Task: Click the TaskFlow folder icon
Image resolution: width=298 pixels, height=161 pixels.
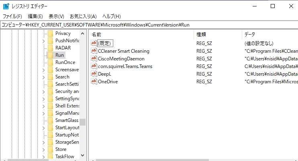Action: tap(50, 156)
